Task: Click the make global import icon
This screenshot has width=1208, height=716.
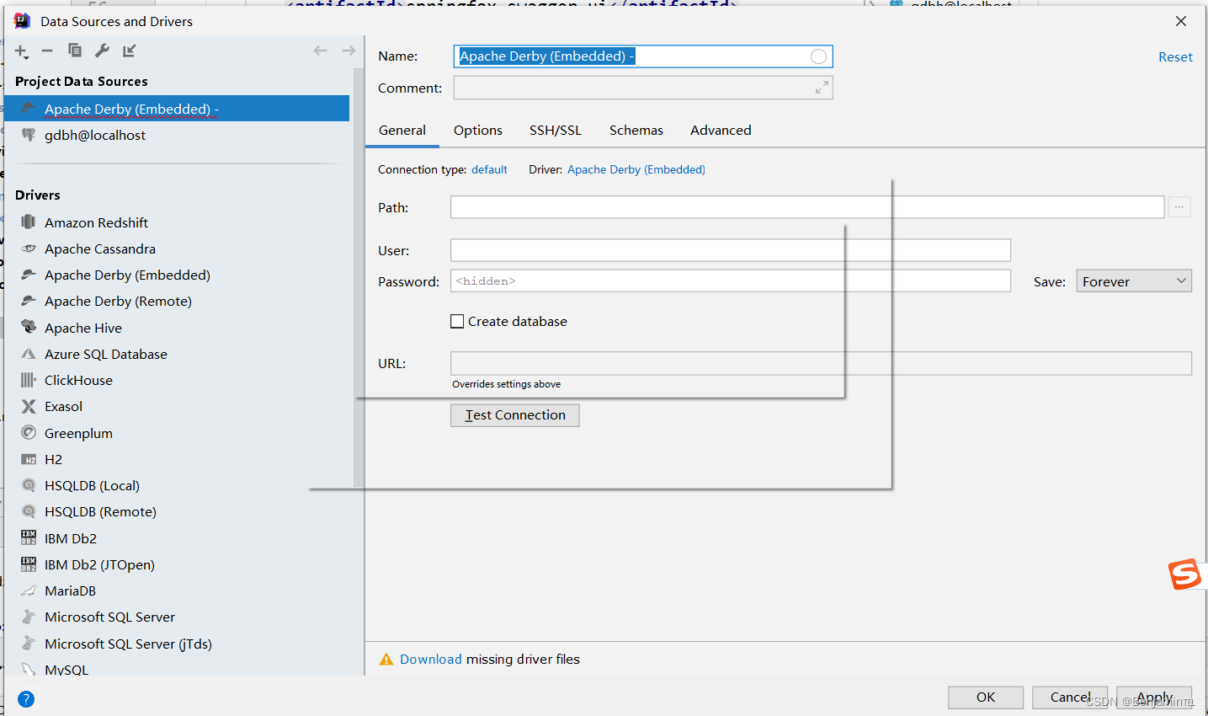Action: 129,51
